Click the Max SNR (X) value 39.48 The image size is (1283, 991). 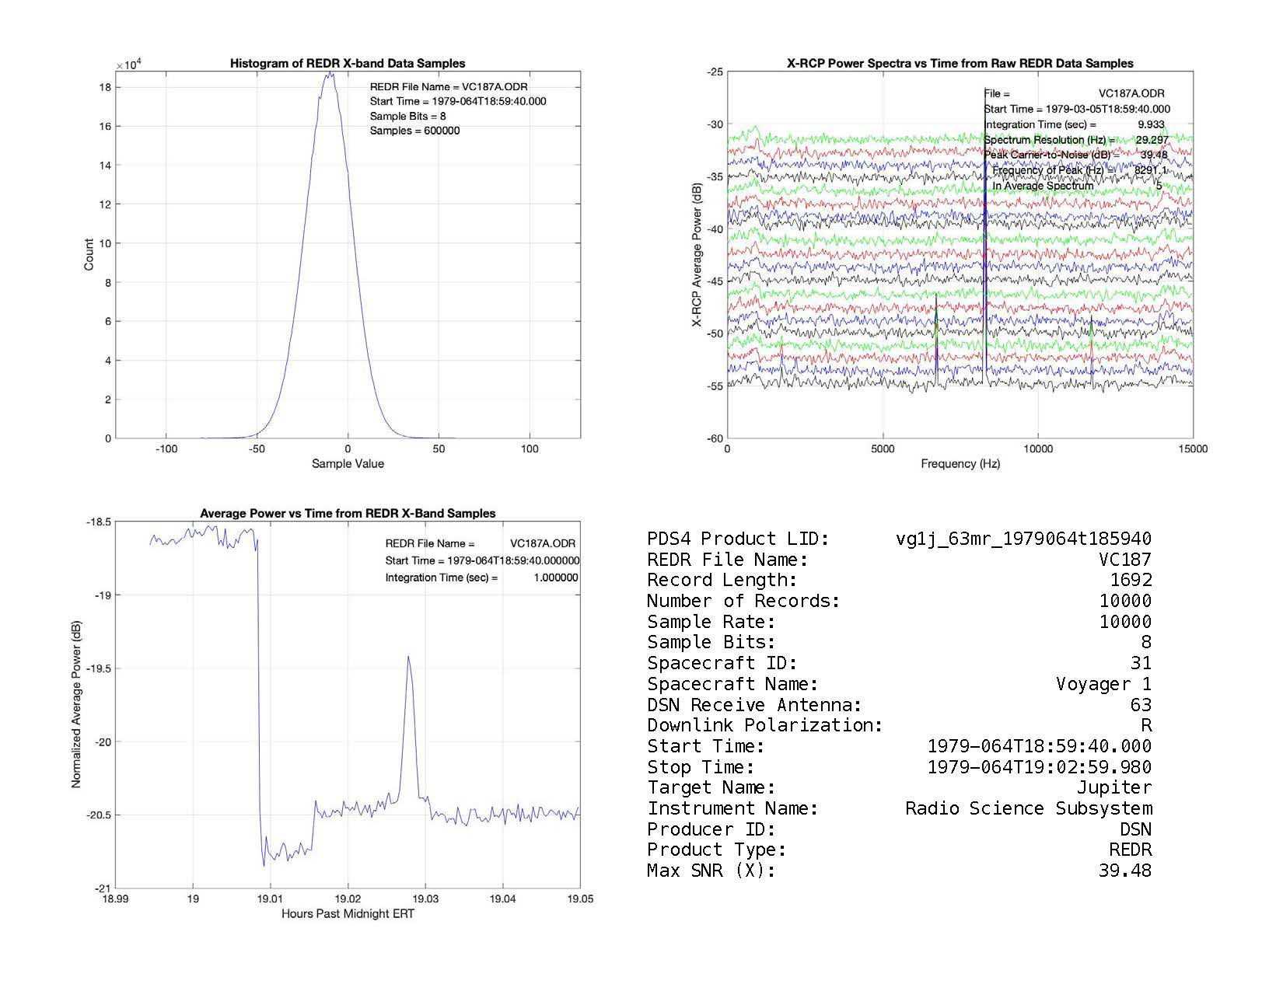[1124, 871]
